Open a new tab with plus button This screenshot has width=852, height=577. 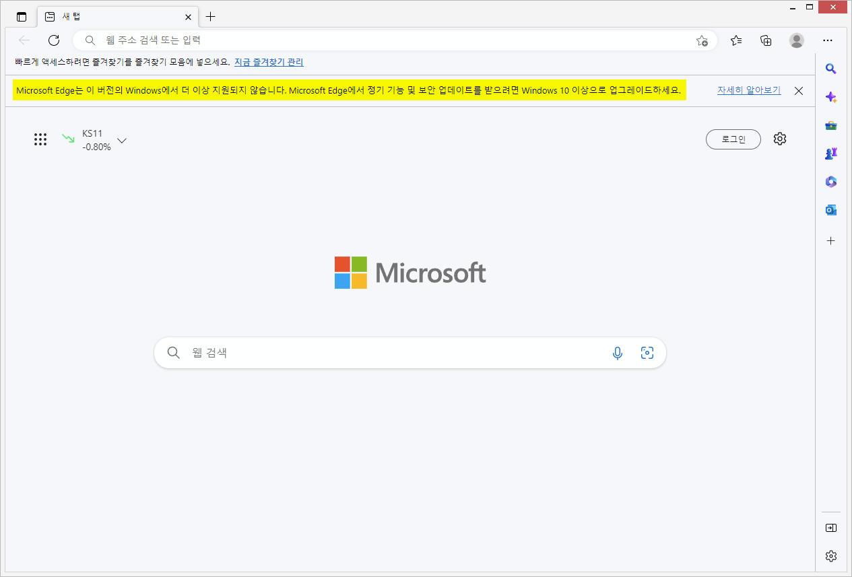tap(211, 17)
